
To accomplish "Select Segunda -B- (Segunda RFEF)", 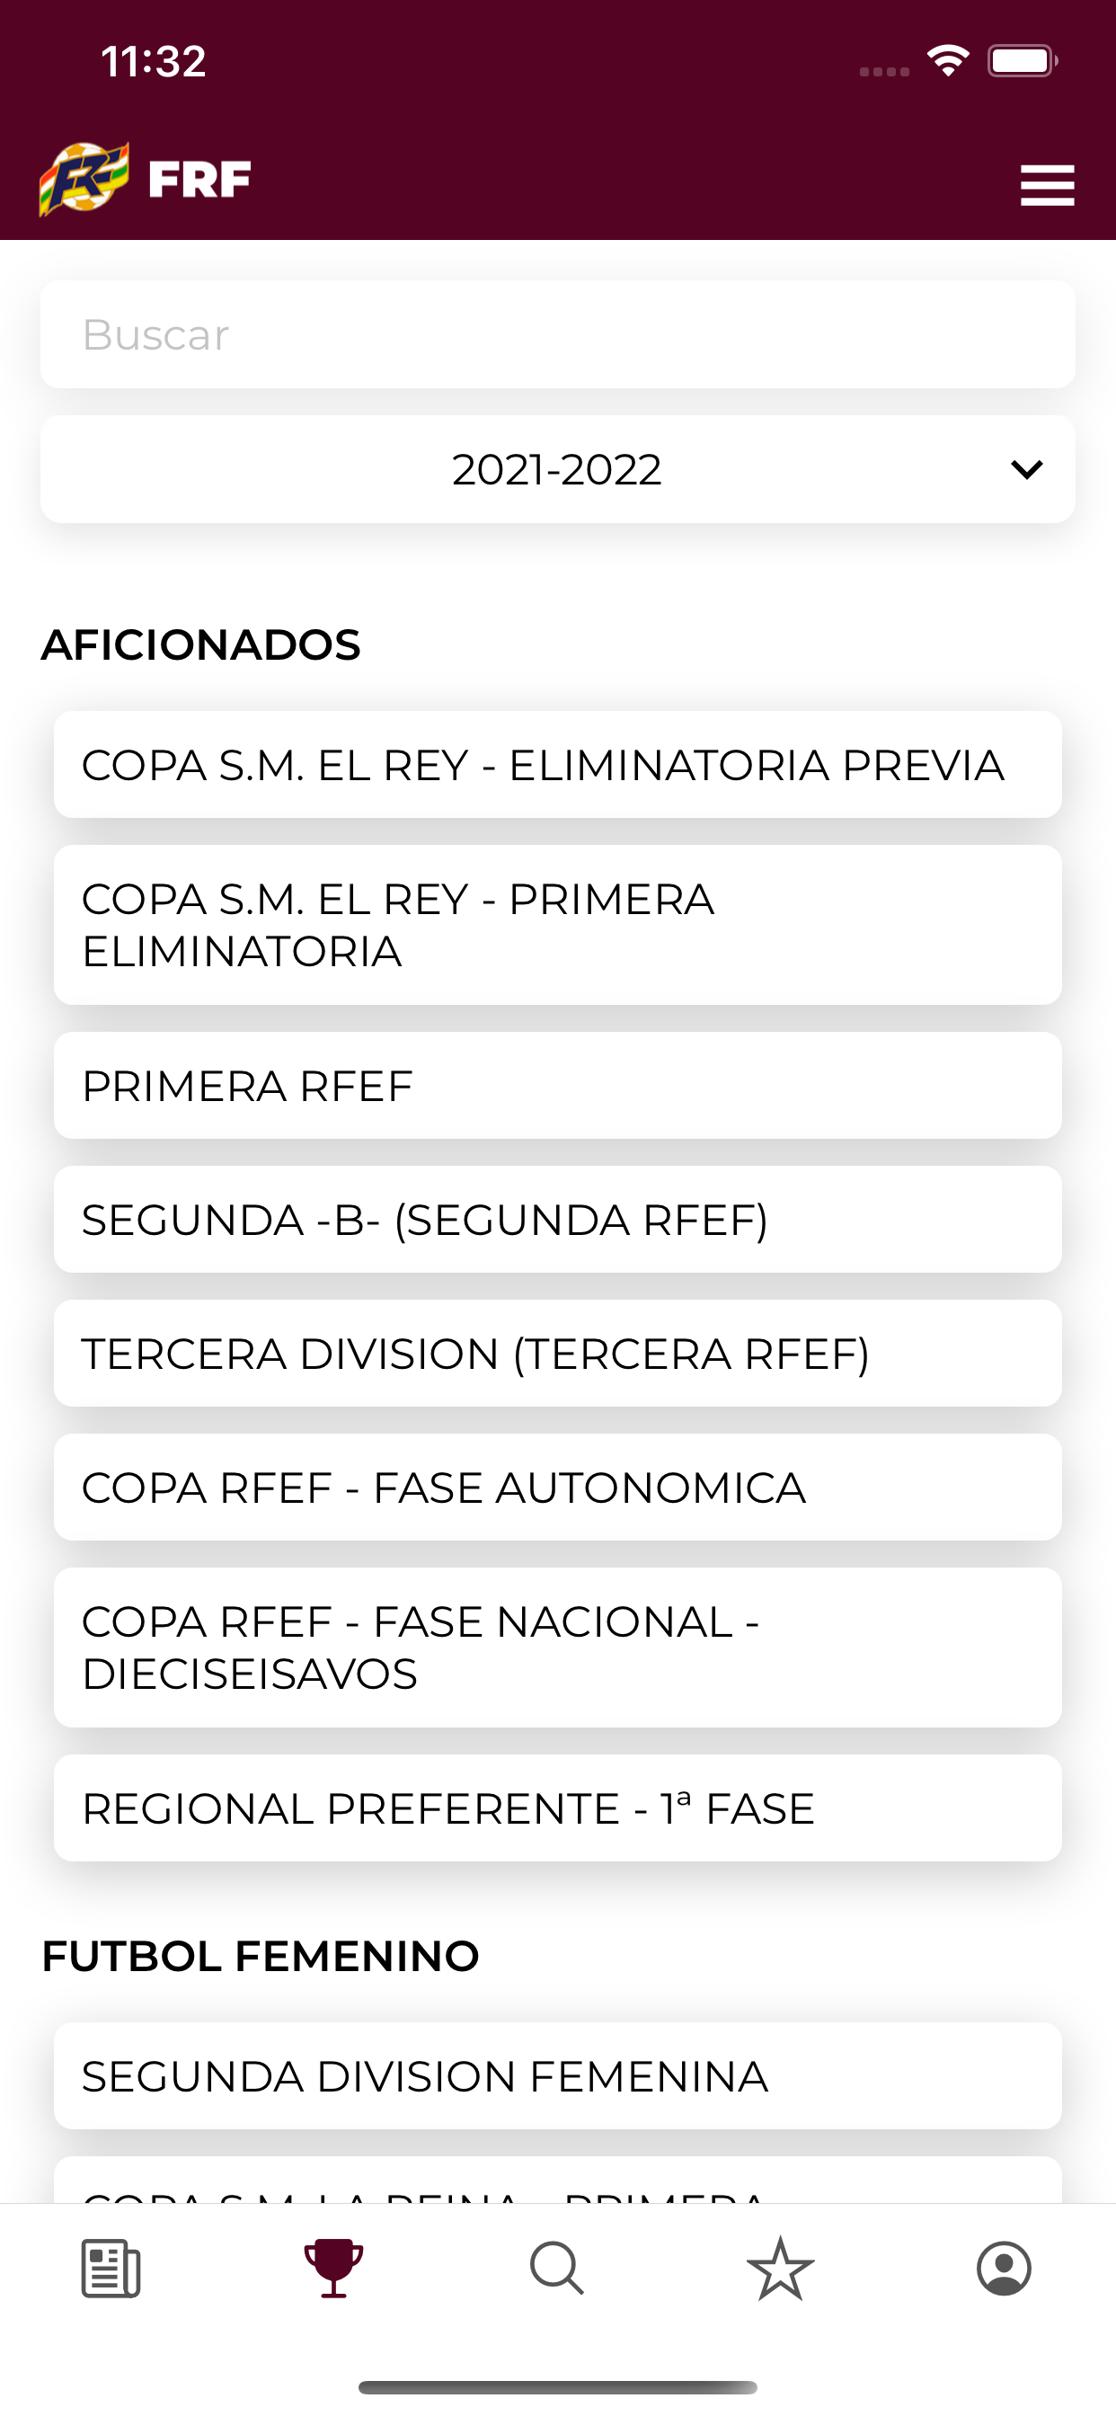I will (557, 1220).
